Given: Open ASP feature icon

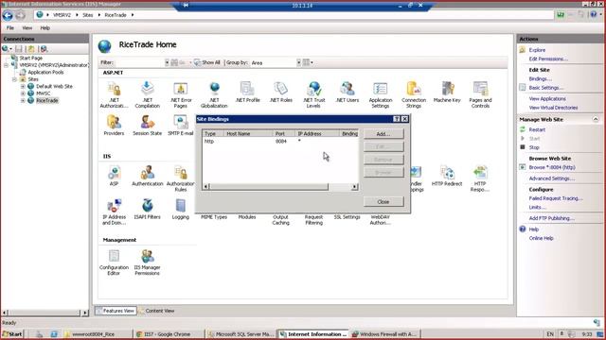Looking at the screenshot, I should pos(114,176).
